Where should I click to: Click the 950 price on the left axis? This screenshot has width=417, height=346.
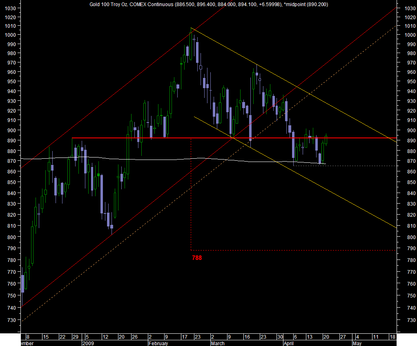pyautogui.click(x=12, y=82)
